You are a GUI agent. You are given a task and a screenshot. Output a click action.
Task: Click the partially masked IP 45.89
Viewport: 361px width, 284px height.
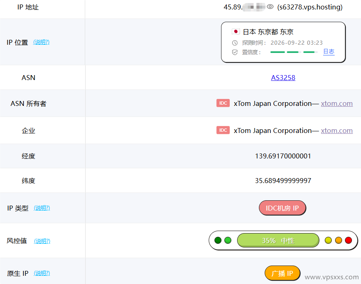tap(245, 7)
